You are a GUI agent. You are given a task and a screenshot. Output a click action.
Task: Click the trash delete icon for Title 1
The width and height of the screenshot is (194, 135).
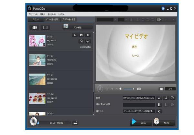click(88, 35)
